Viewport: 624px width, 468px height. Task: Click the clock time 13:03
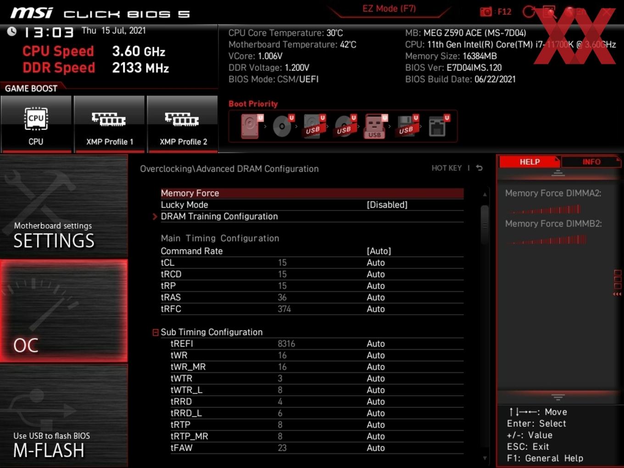coord(49,32)
